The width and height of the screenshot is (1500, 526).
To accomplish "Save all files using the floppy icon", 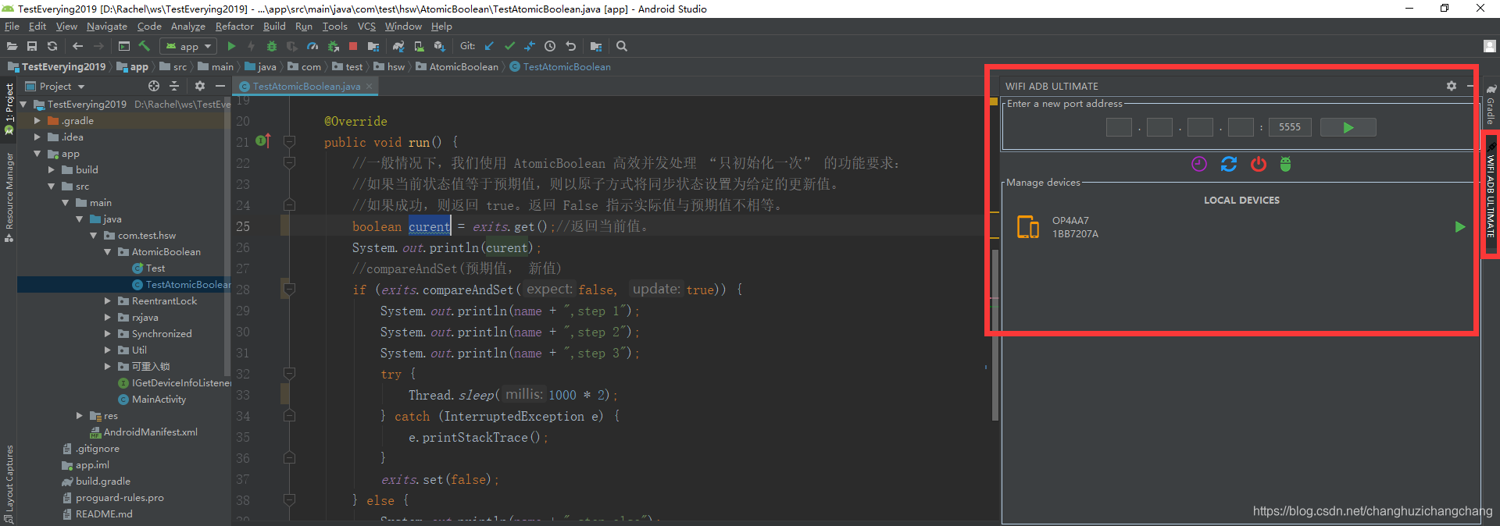I will 32,46.
